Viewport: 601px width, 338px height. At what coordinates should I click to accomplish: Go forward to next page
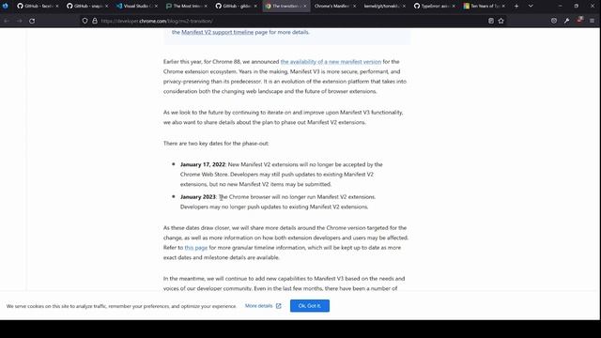(19, 21)
